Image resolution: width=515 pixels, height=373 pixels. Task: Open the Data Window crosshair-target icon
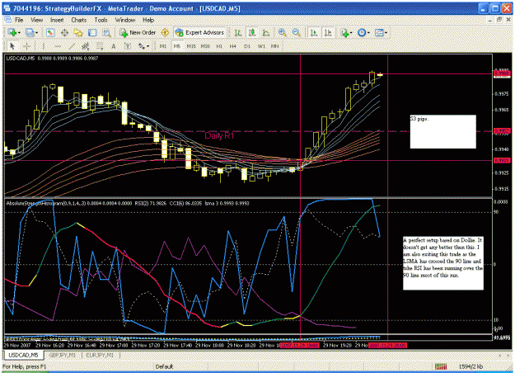click(64, 32)
